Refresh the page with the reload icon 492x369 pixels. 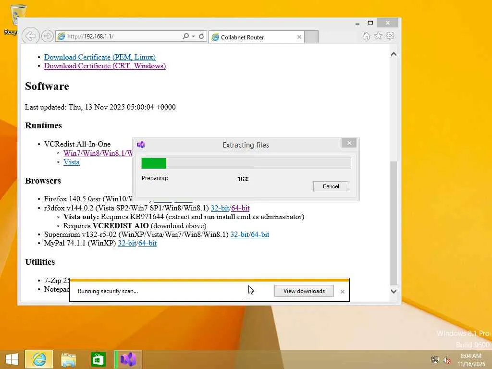click(201, 36)
